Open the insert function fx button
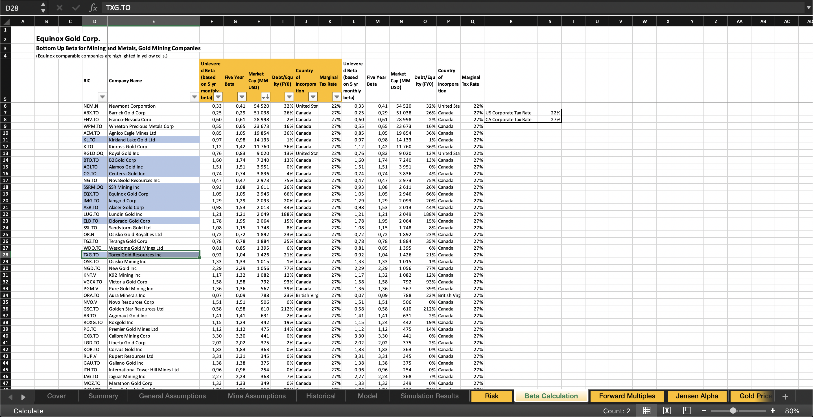 click(x=93, y=8)
